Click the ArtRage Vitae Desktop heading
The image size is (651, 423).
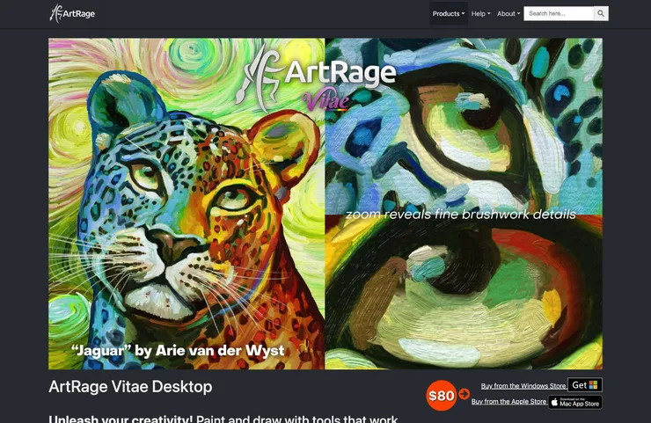coord(130,387)
